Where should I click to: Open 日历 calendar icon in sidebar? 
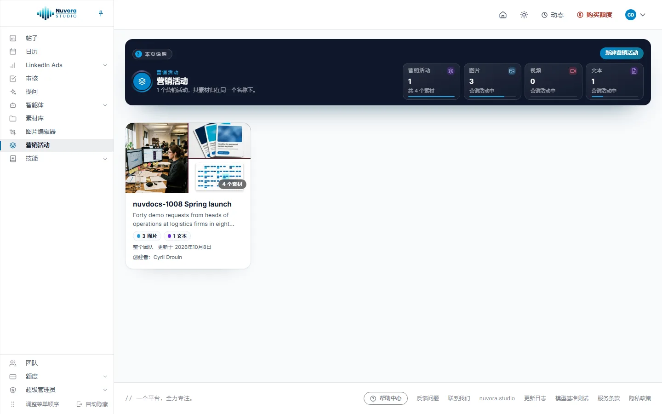coord(13,52)
